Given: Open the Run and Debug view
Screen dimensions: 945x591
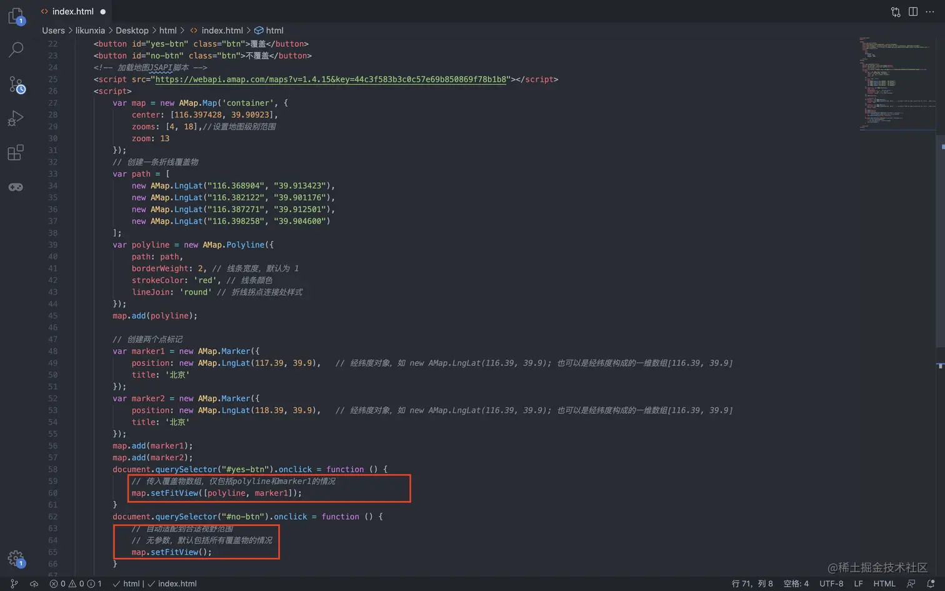Looking at the screenshot, I should tap(16, 118).
